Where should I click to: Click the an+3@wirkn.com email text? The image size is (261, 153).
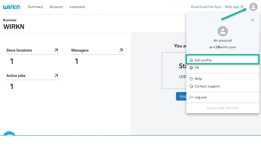click(222, 47)
